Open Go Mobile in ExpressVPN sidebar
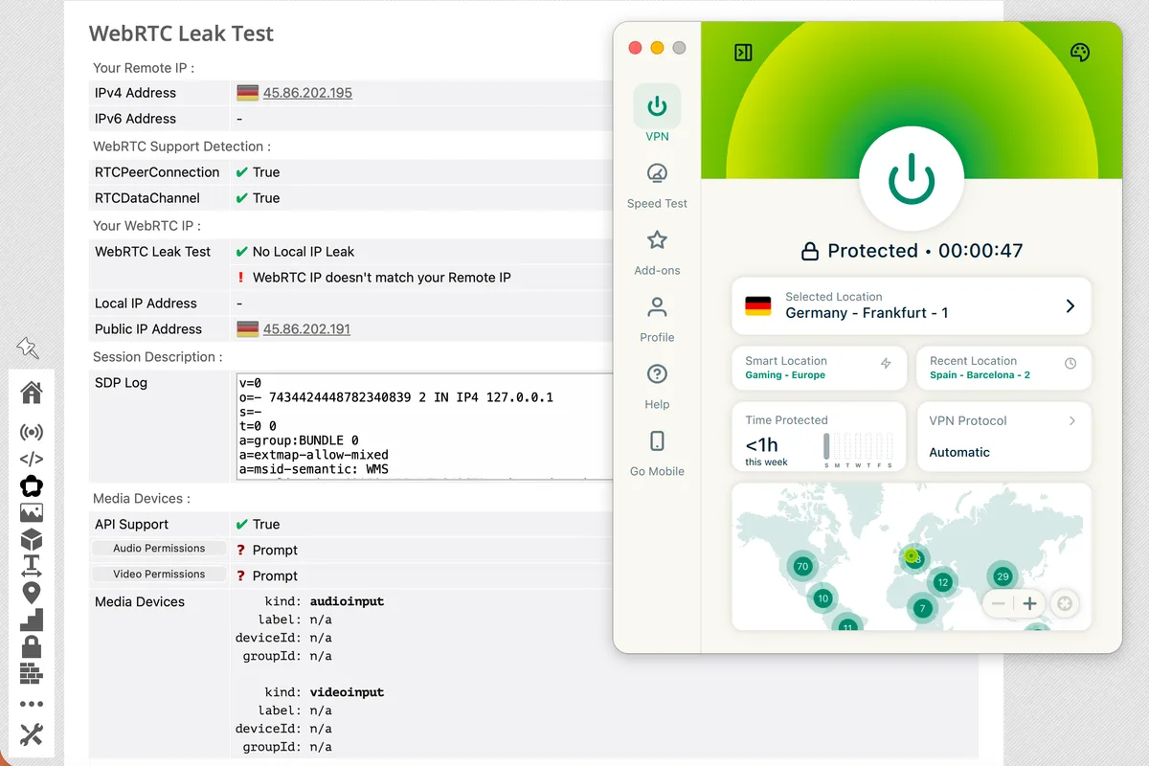1149x766 pixels. point(657,454)
